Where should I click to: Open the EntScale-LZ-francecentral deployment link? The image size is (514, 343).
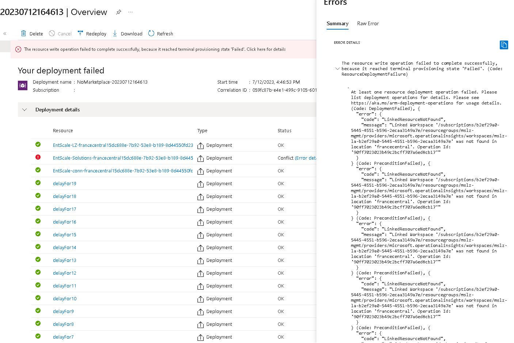(123, 145)
